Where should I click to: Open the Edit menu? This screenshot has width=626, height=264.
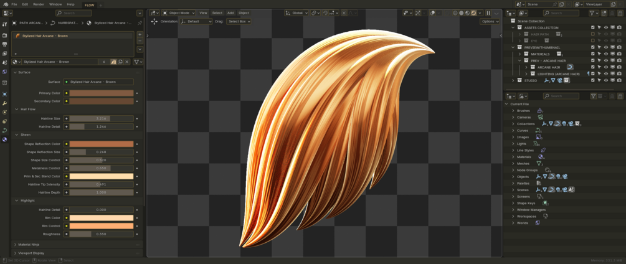(25, 4)
